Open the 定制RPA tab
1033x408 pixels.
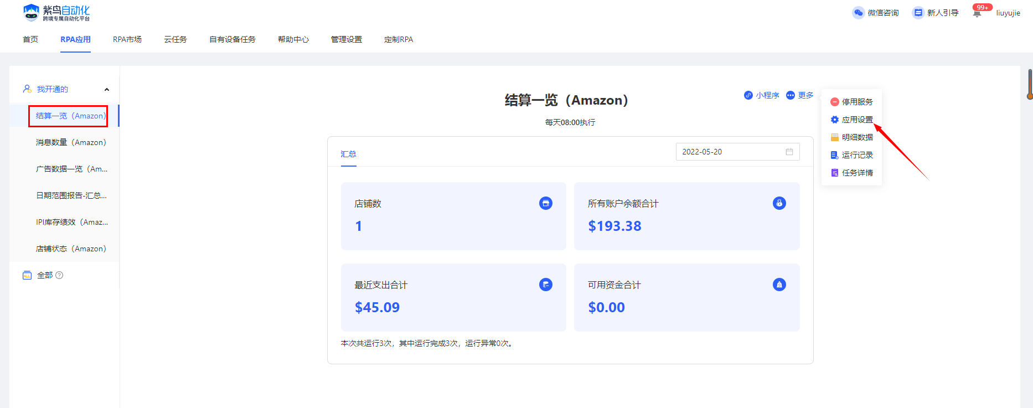pyautogui.click(x=399, y=39)
